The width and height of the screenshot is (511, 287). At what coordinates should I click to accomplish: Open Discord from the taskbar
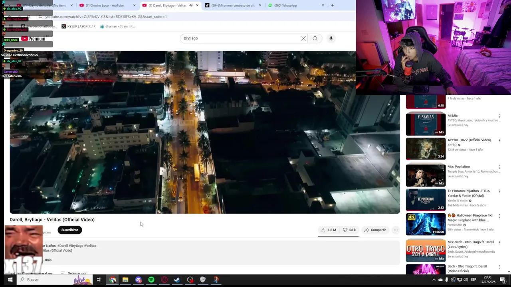click(138, 280)
